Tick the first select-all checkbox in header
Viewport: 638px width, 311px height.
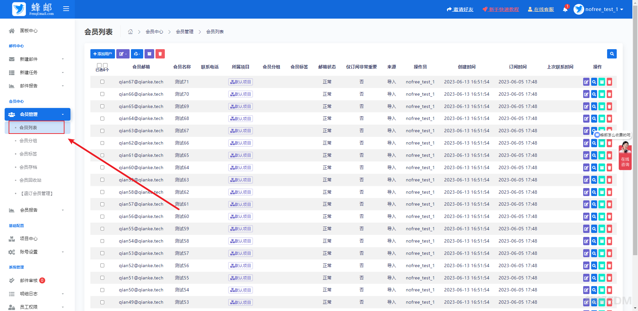(99, 65)
